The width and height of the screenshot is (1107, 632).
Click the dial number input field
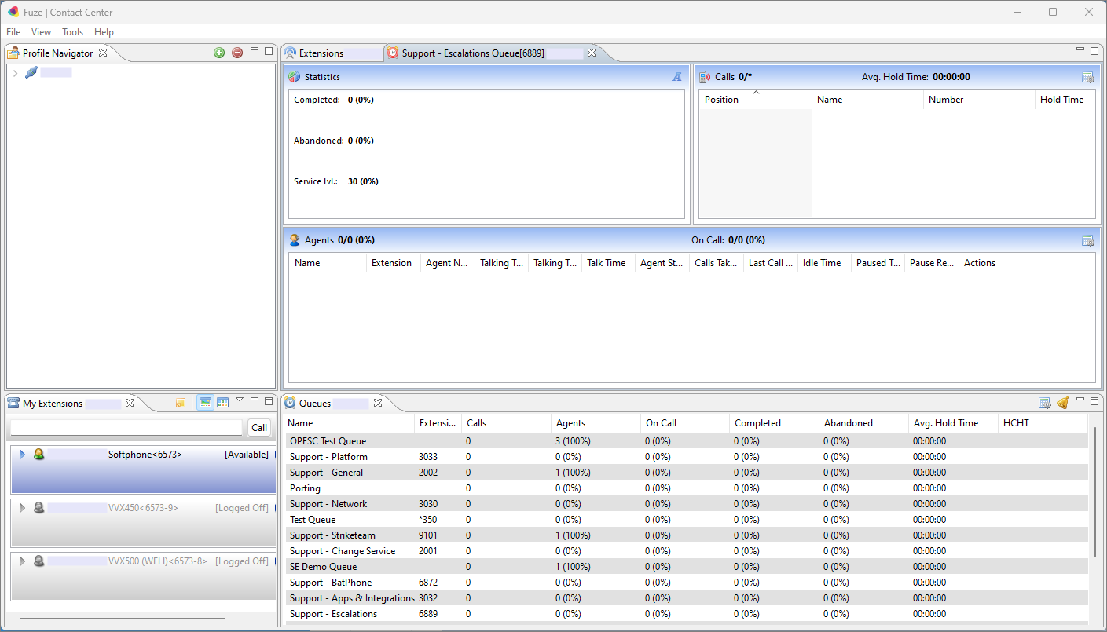pyautogui.click(x=126, y=428)
